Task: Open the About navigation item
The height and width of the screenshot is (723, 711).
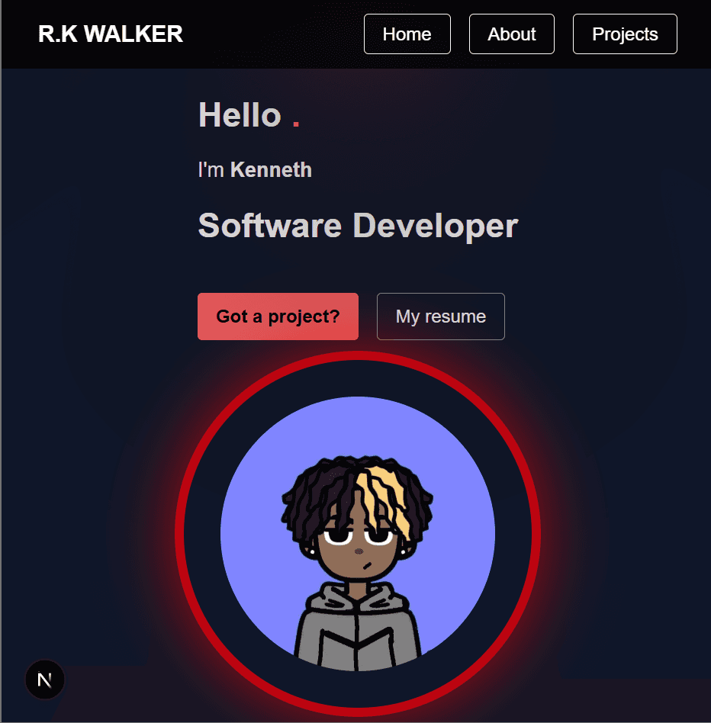Action: pyautogui.click(x=511, y=34)
